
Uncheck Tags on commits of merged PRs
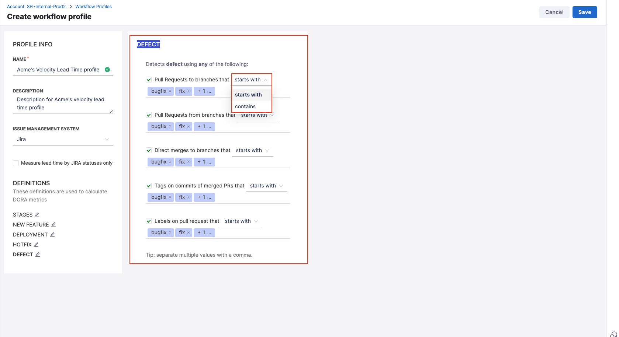coord(149,186)
